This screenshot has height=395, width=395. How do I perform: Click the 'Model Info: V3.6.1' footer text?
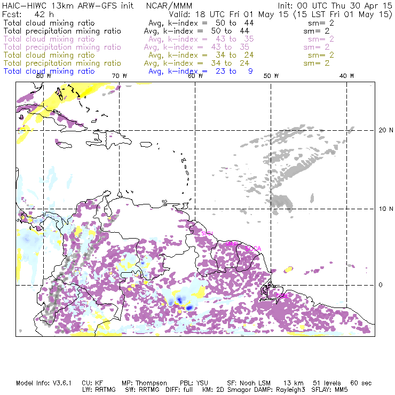point(44,383)
